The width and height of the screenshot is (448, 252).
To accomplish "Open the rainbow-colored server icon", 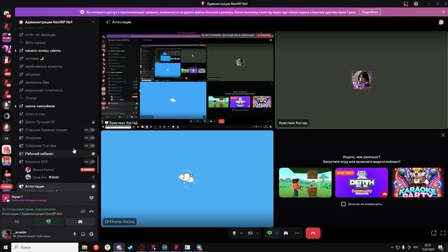I will coord(6,160).
